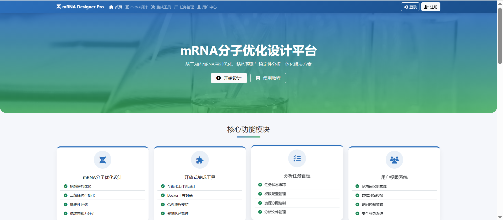Click the 开始设计 button
Viewport: 503px width, 220px height.
[x=229, y=78]
